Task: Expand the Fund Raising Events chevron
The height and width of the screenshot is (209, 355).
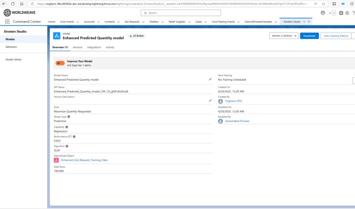Action: (238, 22)
